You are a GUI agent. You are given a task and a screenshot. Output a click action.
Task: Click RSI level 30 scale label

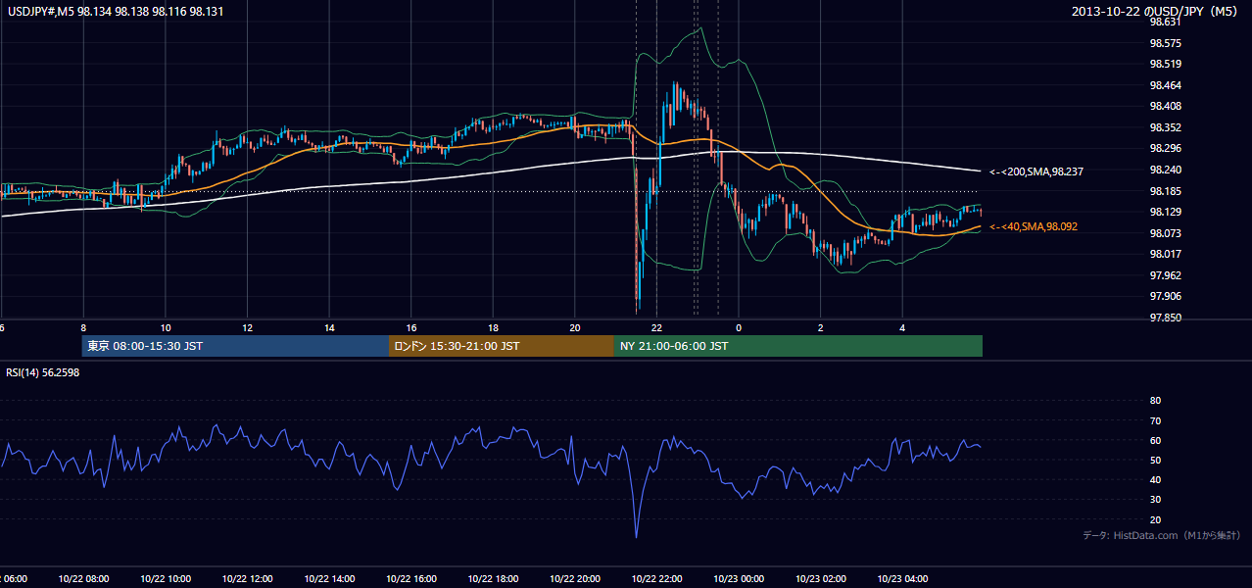(x=1155, y=500)
